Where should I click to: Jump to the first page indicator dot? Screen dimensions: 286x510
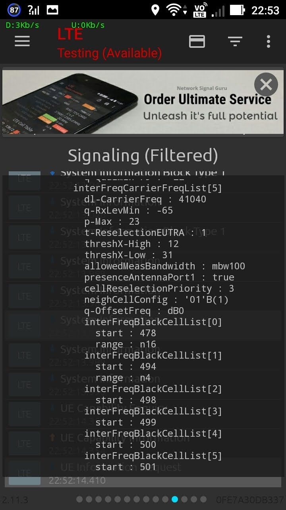pyautogui.click(x=79, y=499)
